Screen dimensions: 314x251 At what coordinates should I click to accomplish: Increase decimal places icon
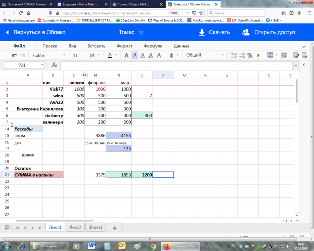click(234, 55)
